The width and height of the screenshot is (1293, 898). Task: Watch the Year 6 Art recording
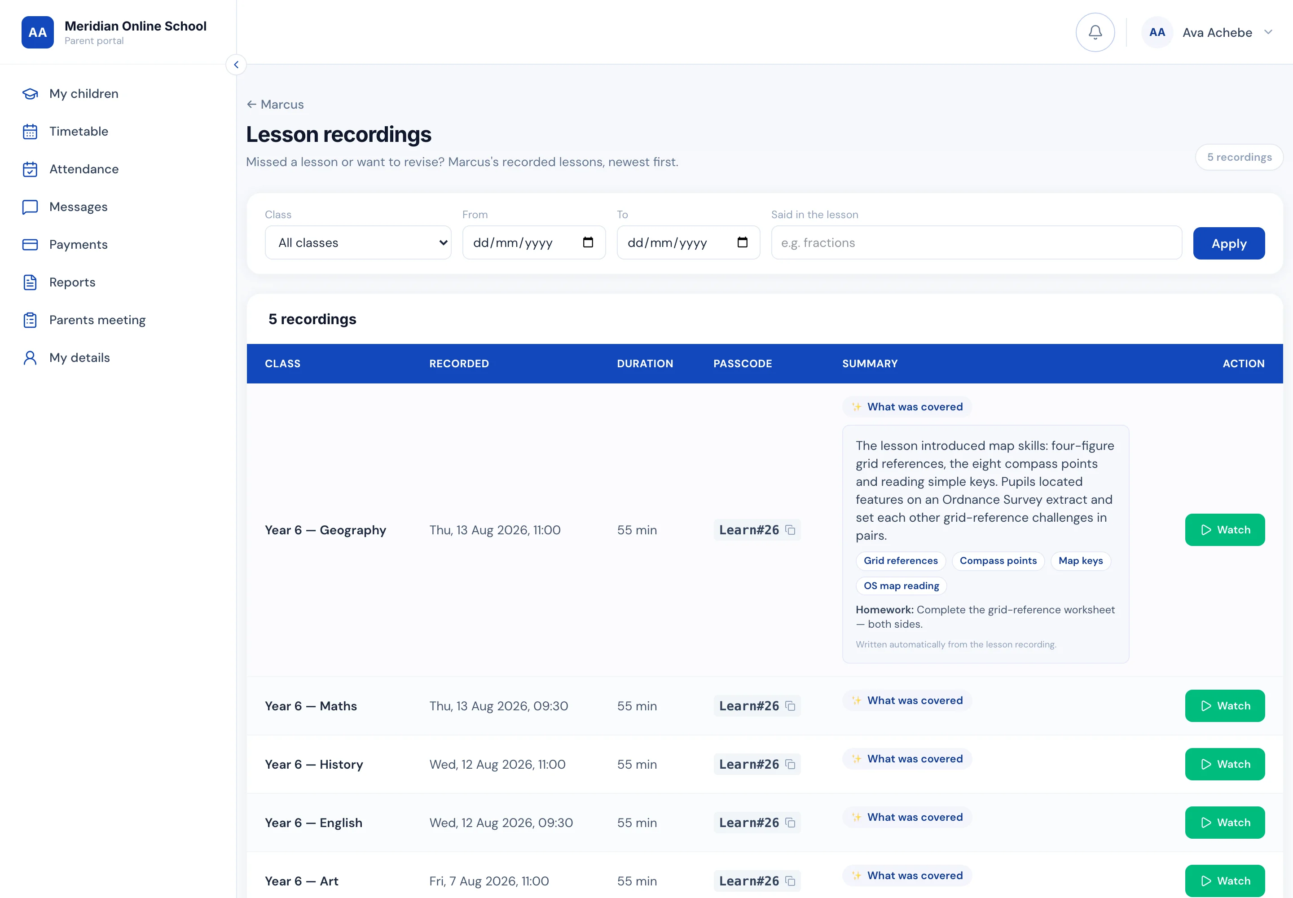tap(1225, 880)
